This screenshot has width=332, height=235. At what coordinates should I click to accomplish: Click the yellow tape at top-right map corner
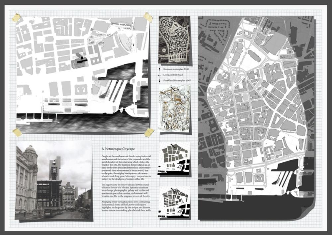[148, 17]
